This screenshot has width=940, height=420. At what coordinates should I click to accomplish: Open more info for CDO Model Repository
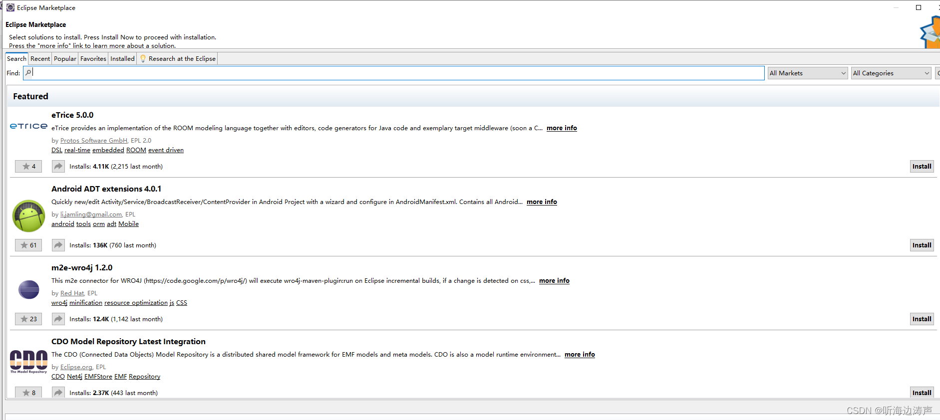coord(580,355)
